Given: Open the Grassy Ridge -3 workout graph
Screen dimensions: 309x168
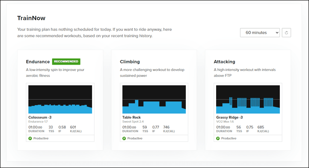Looking at the screenshot, I should point(248,99).
